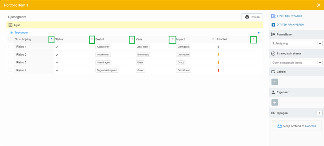Click the Labels section header

[x=296, y=72]
